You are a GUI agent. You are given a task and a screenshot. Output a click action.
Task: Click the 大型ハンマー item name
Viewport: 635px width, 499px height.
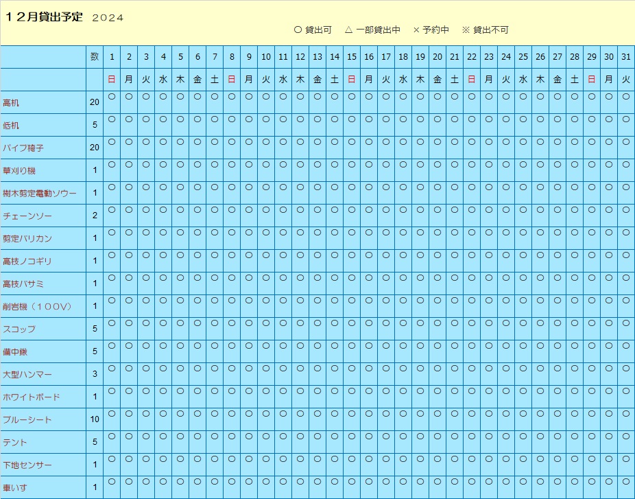[x=27, y=375]
